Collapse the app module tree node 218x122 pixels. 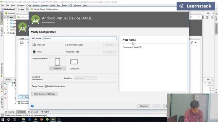click(x=5, y=17)
